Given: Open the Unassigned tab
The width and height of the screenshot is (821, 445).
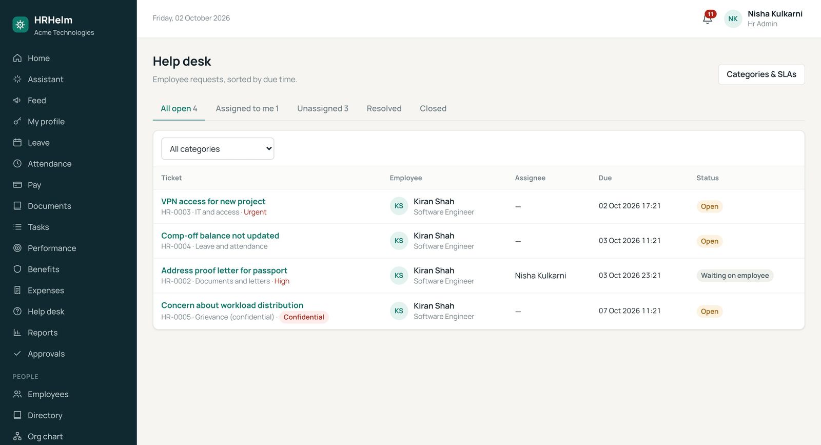Looking at the screenshot, I should pyautogui.click(x=323, y=108).
